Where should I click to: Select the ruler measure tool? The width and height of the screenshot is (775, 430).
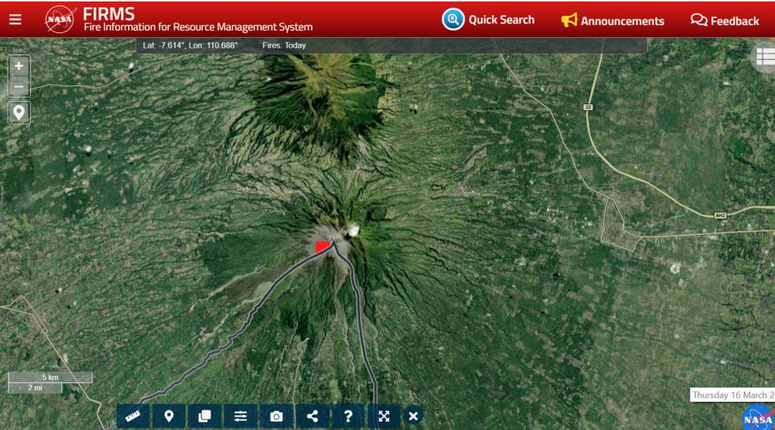pyautogui.click(x=133, y=416)
